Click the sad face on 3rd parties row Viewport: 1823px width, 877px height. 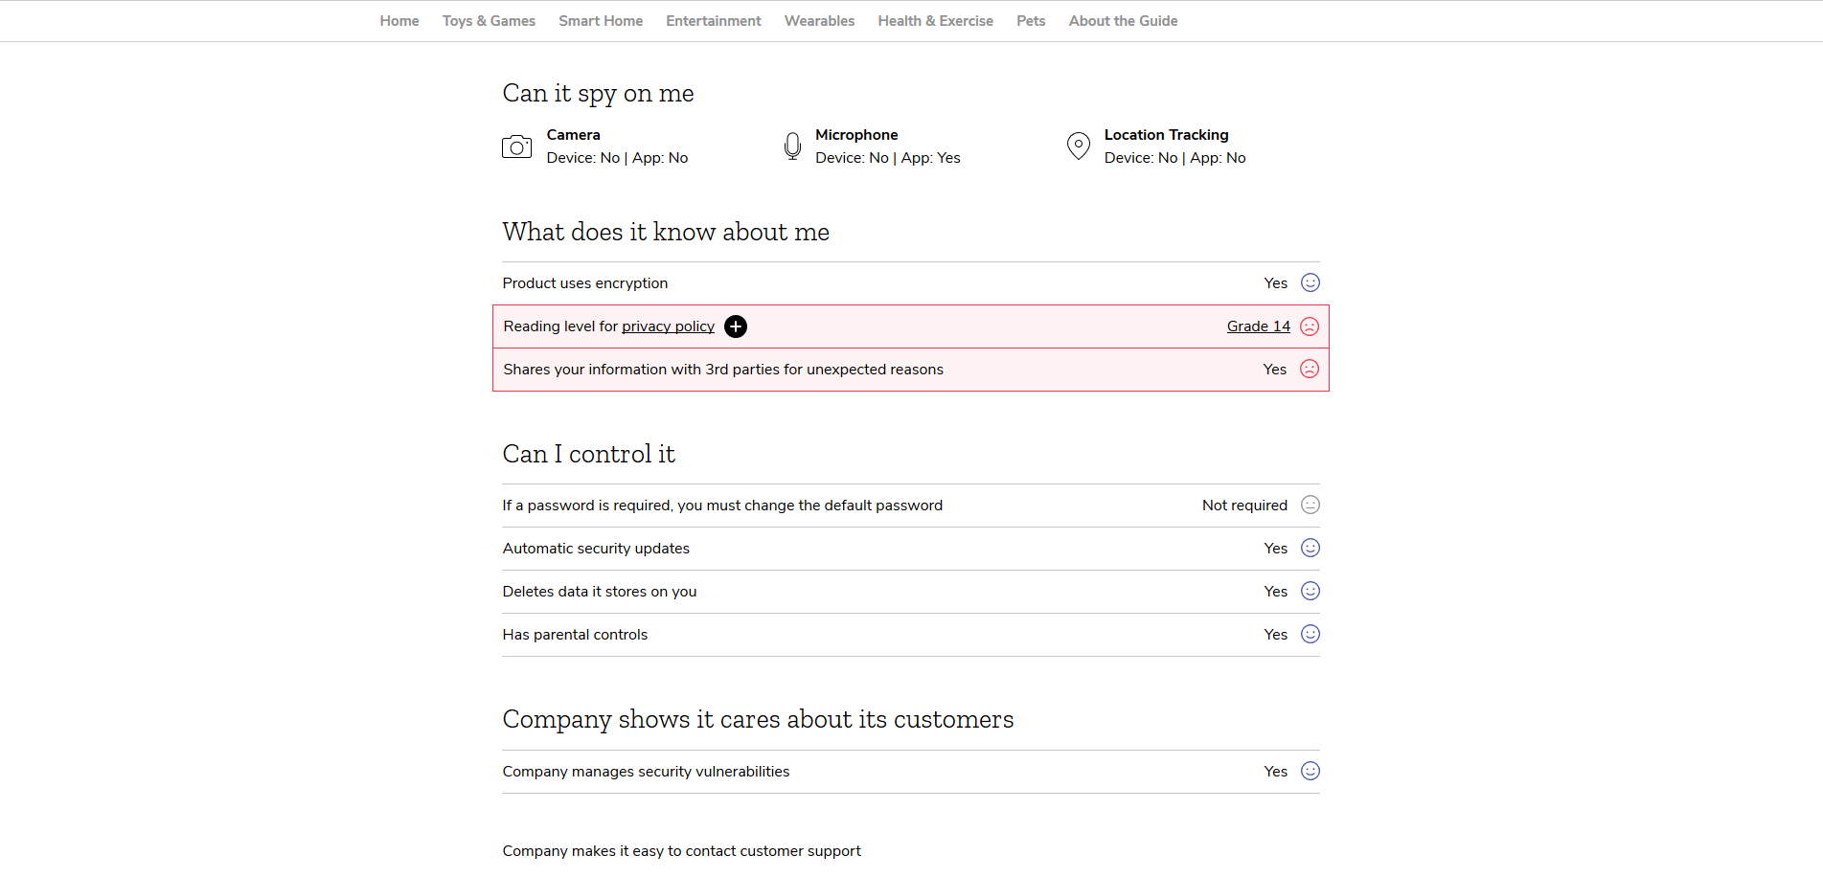click(x=1310, y=369)
